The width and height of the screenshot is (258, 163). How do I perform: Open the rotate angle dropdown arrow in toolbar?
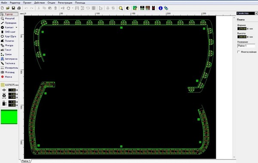[x=73, y=8]
